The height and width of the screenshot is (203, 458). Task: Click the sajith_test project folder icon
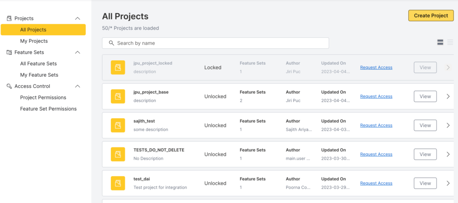(x=118, y=125)
